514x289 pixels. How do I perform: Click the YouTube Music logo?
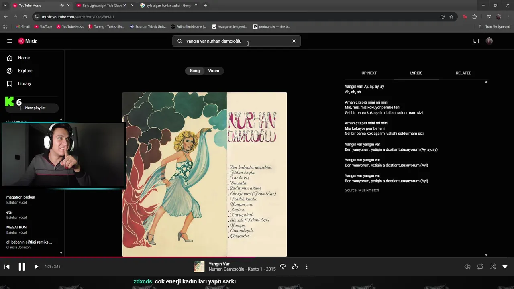pos(28,41)
